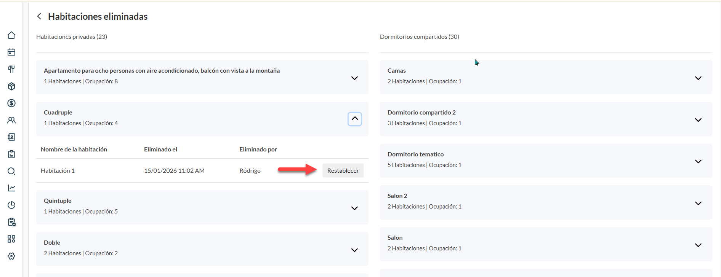Open the box inventory icon

coord(11,86)
